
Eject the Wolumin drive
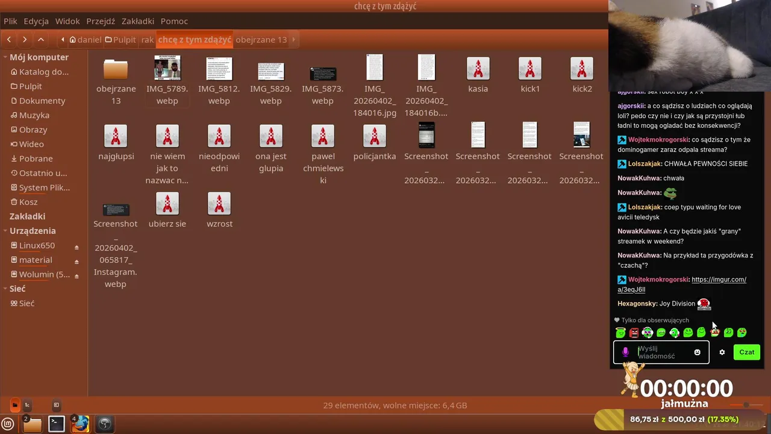click(76, 275)
